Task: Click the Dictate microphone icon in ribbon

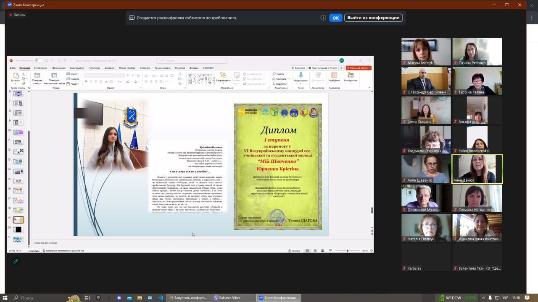Action: point(301,76)
